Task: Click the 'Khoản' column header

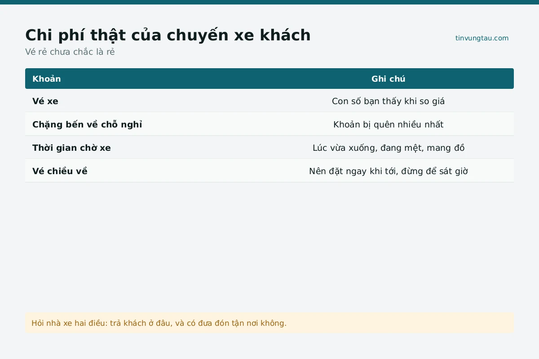Action: (47, 79)
